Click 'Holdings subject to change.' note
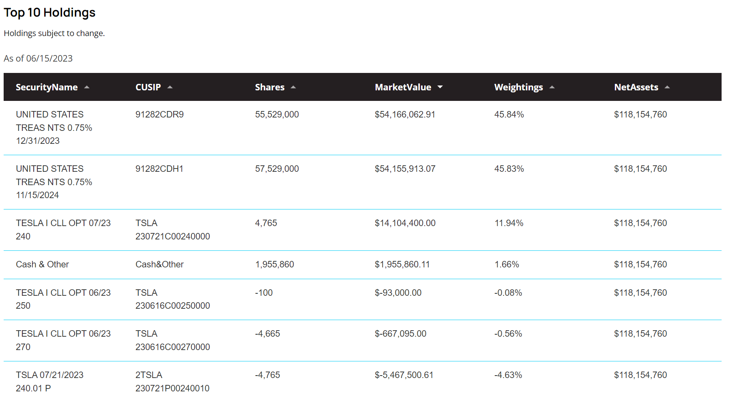Viewport: 737px width, 408px height. click(54, 33)
